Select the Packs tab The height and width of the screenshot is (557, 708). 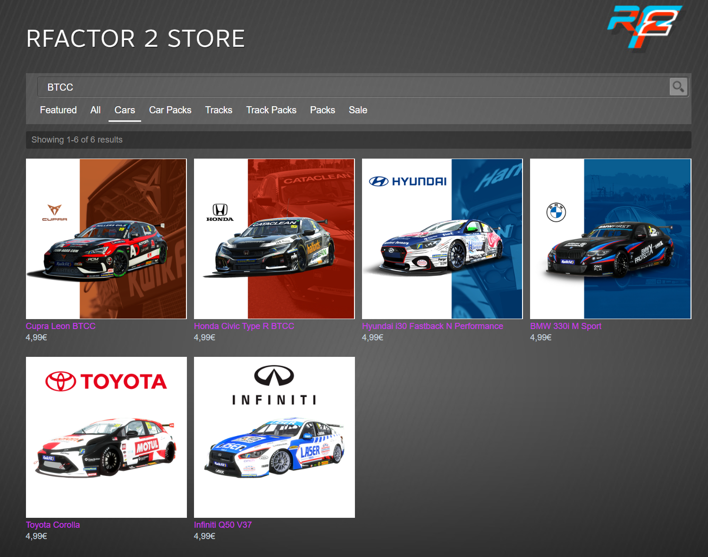[x=322, y=110]
